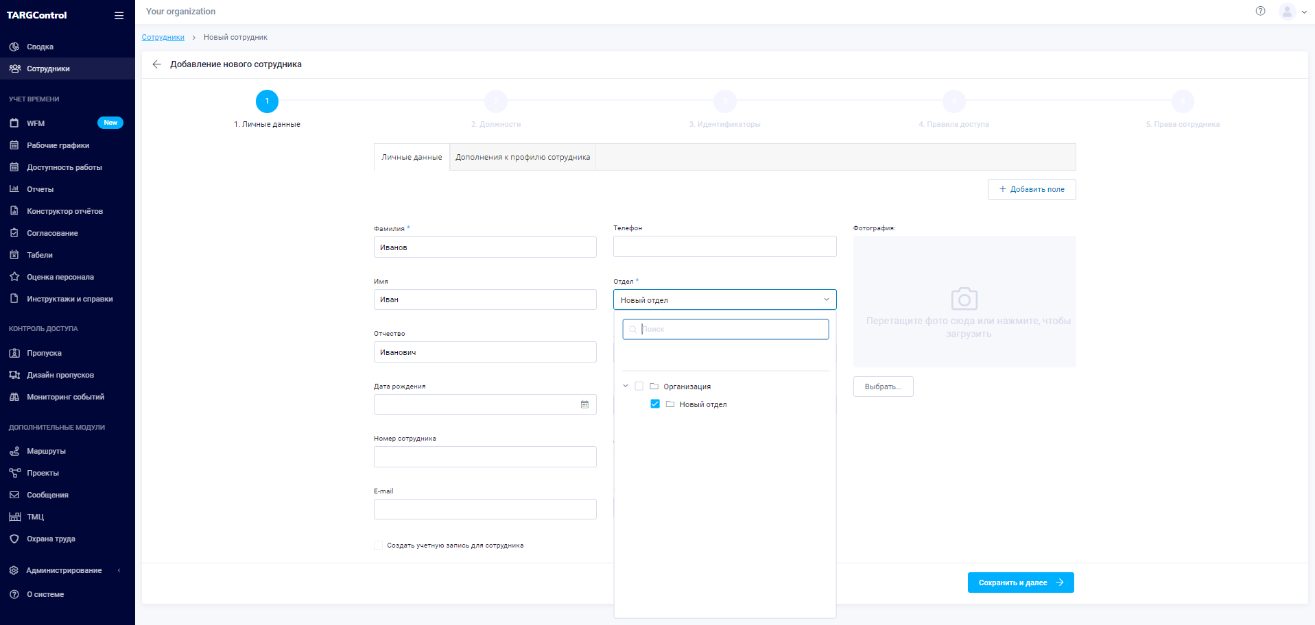Viewport: 1315px width, 625px height.
Task: Open Сообщения envelope icon
Action: point(14,495)
